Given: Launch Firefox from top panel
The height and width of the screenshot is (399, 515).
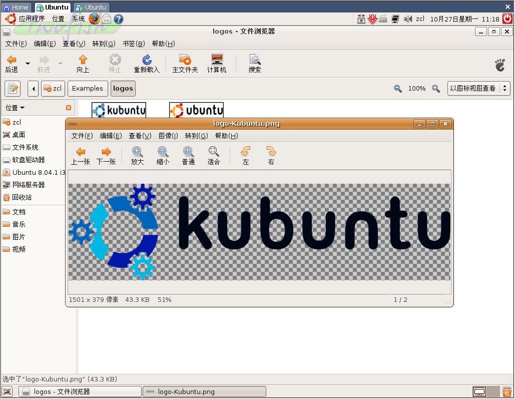Looking at the screenshot, I should pos(94,19).
